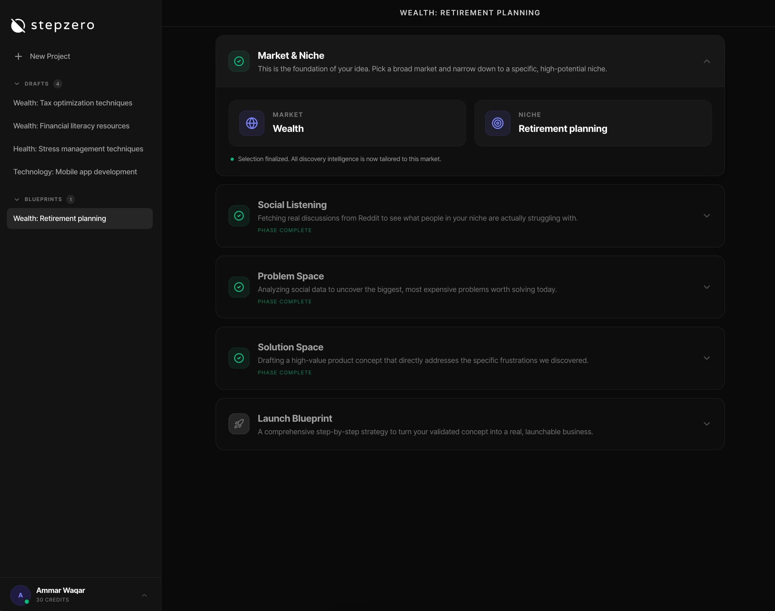Collapse the Market & Niche panel chevron
This screenshot has height=611, width=775.
click(706, 61)
